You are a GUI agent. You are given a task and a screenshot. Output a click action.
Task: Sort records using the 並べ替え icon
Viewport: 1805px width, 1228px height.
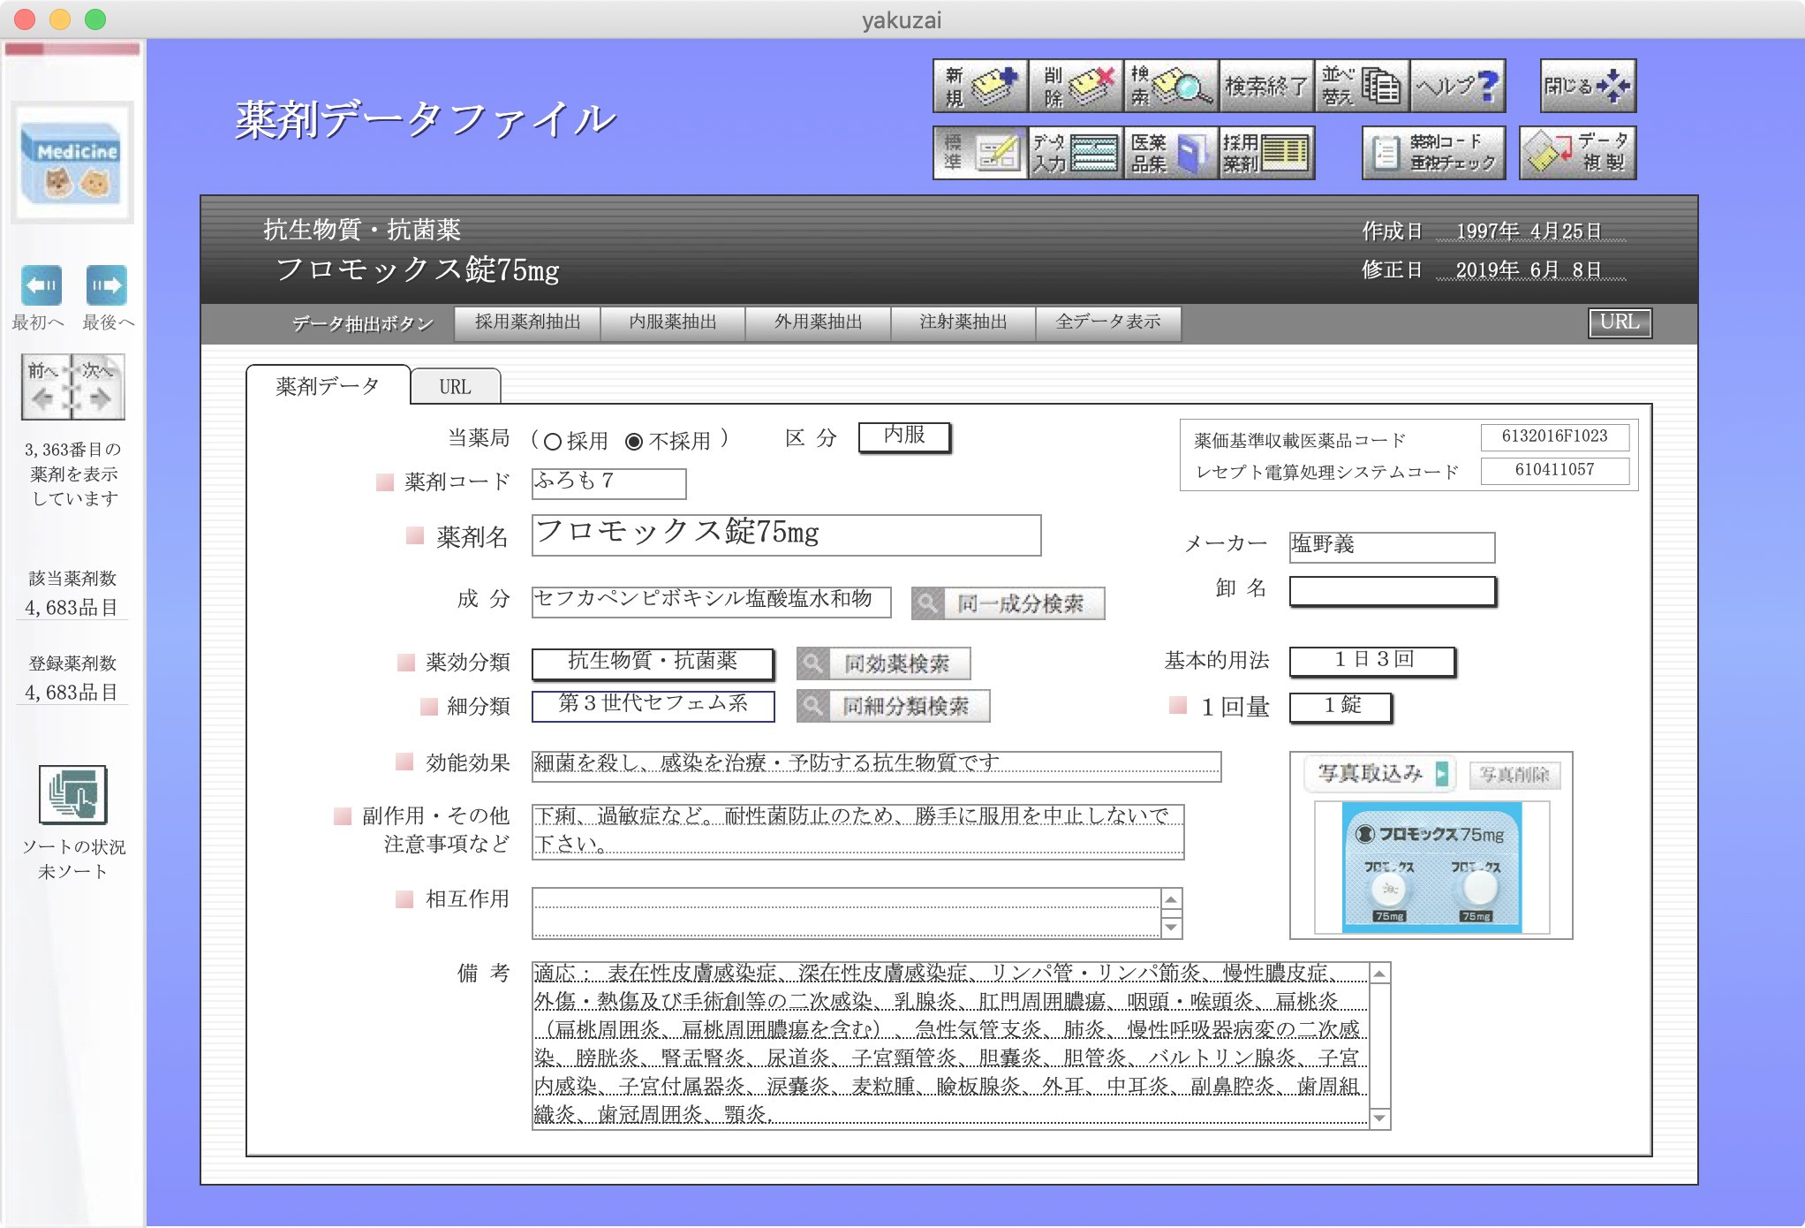[1362, 86]
